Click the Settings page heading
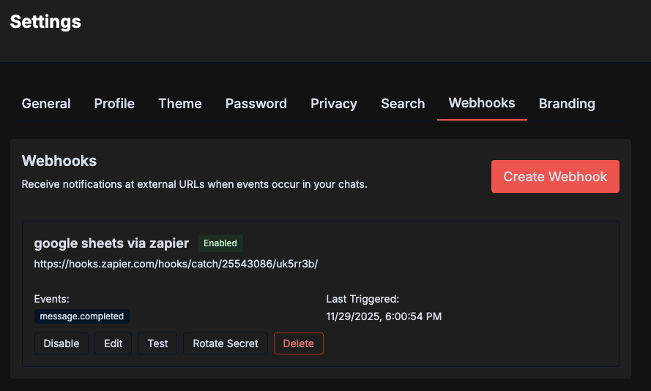 pyautogui.click(x=45, y=21)
